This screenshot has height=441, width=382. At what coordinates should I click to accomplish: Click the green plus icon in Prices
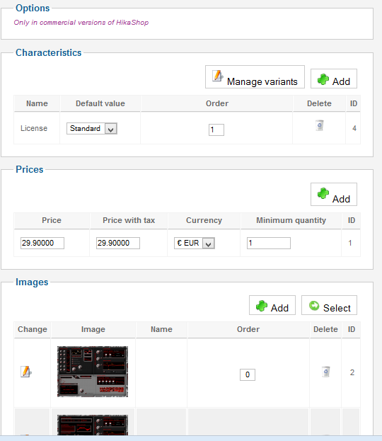tap(323, 193)
